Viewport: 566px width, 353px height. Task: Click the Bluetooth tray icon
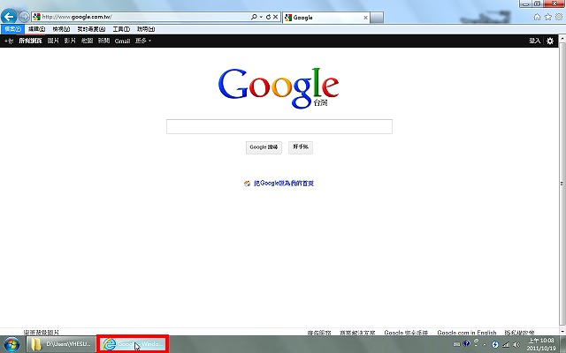pyautogui.click(x=495, y=345)
